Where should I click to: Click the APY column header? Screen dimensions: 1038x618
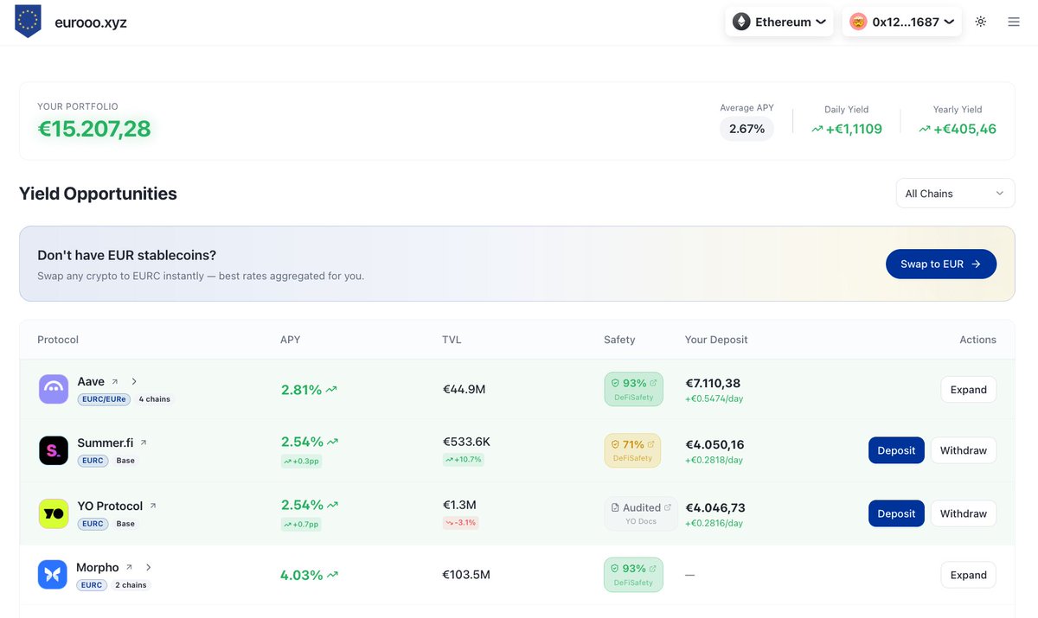point(291,340)
